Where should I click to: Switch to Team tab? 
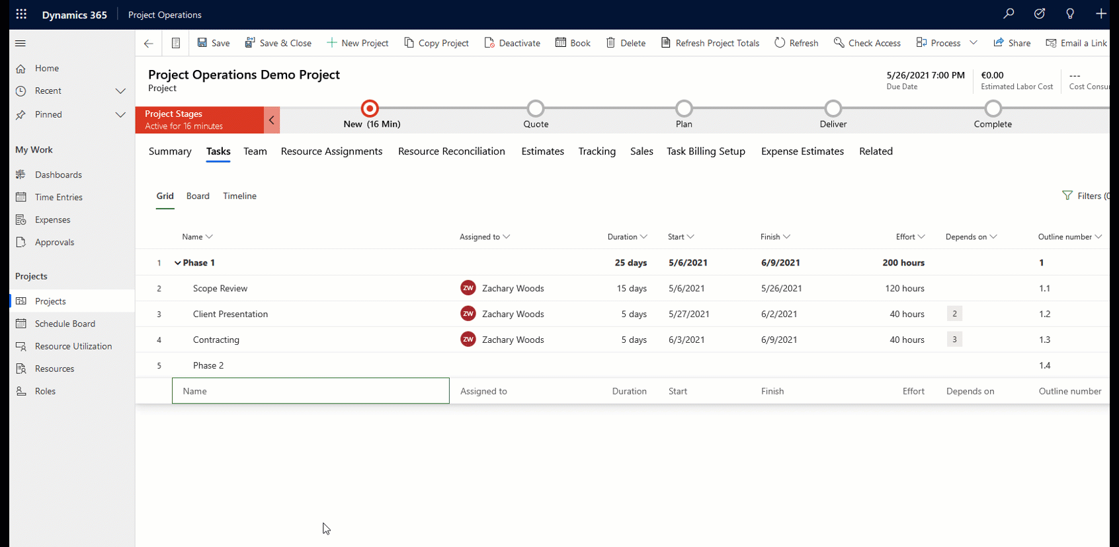[255, 151]
